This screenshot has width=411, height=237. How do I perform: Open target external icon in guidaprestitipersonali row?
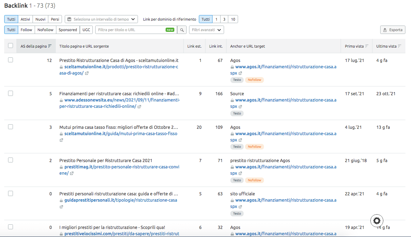coord(241,207)
